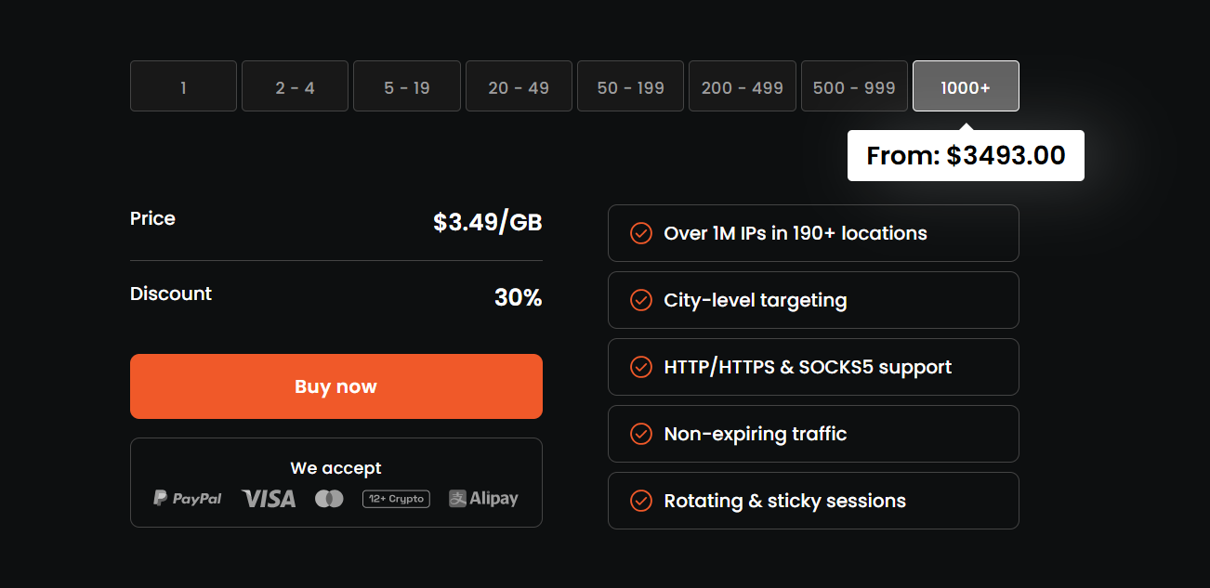The width and height of the screenshot is (1210, 588).
Task: Click the Mastercard circles logo
Action: (329, 499)
